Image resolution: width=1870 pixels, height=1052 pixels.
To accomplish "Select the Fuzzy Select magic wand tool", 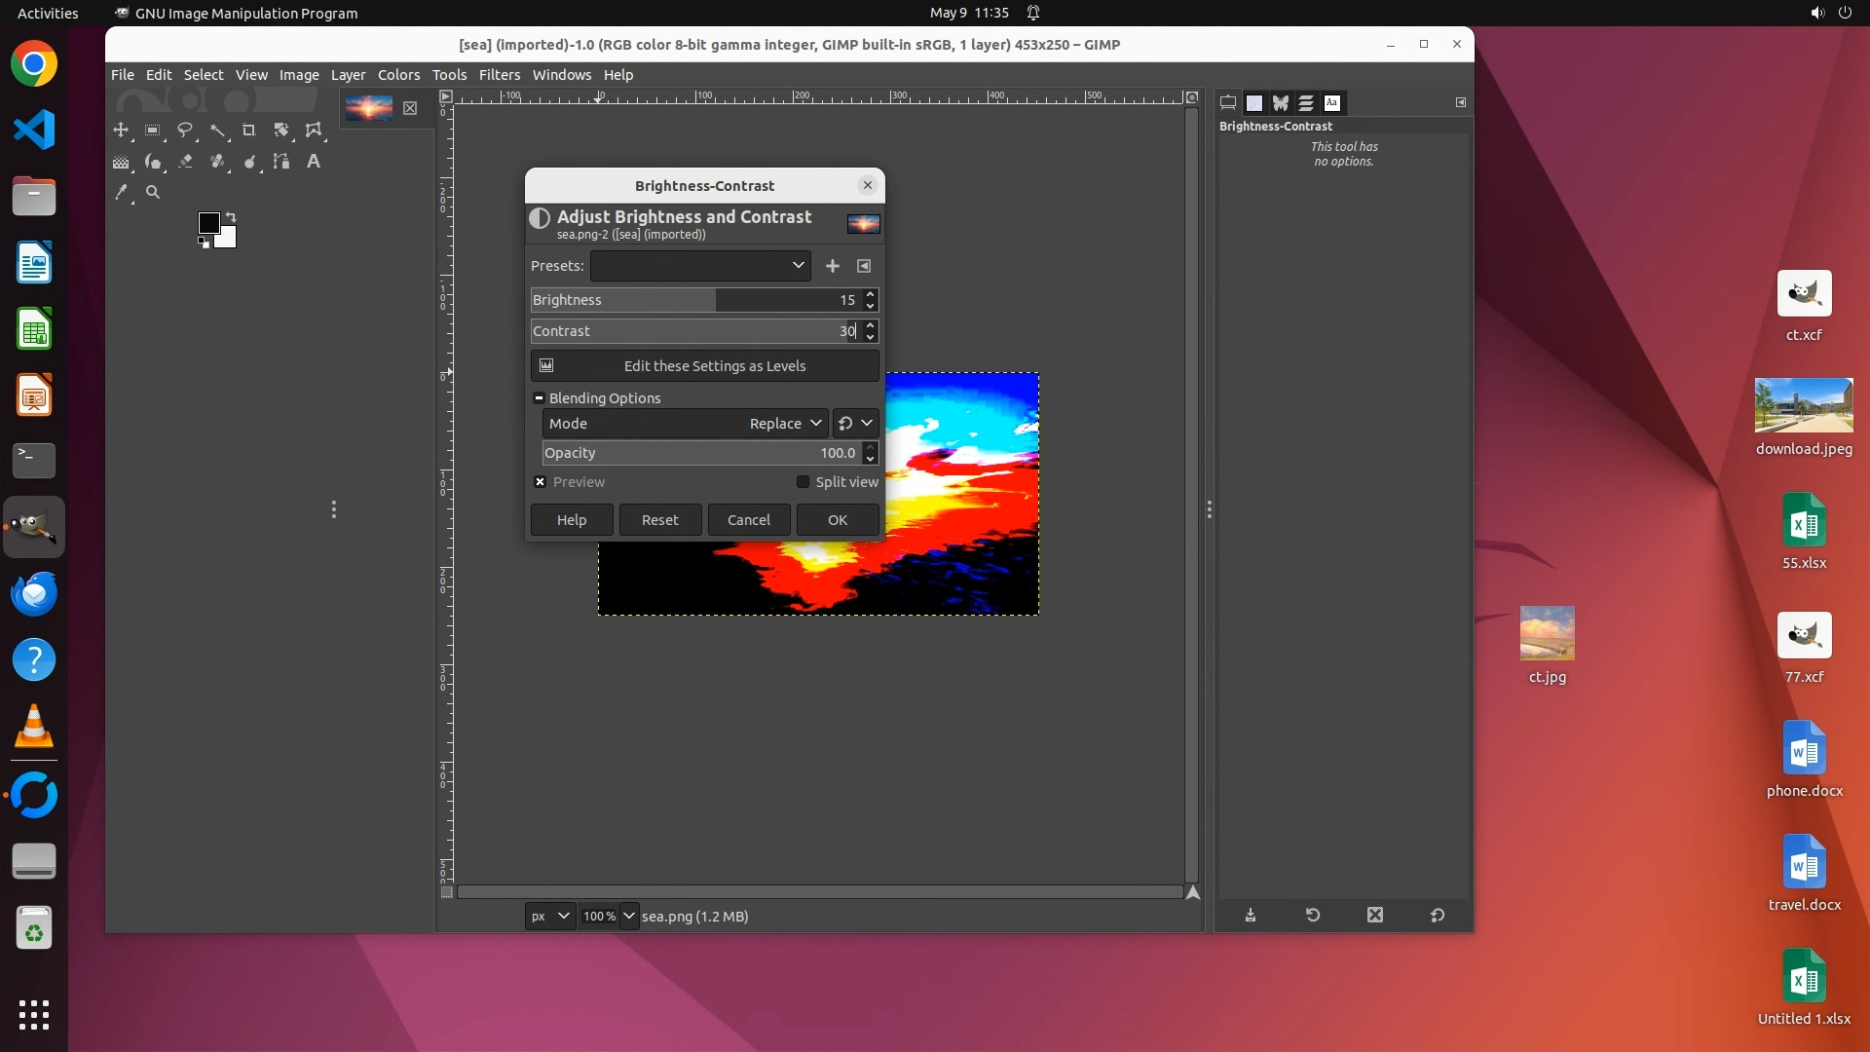I will tap(217, 130).
